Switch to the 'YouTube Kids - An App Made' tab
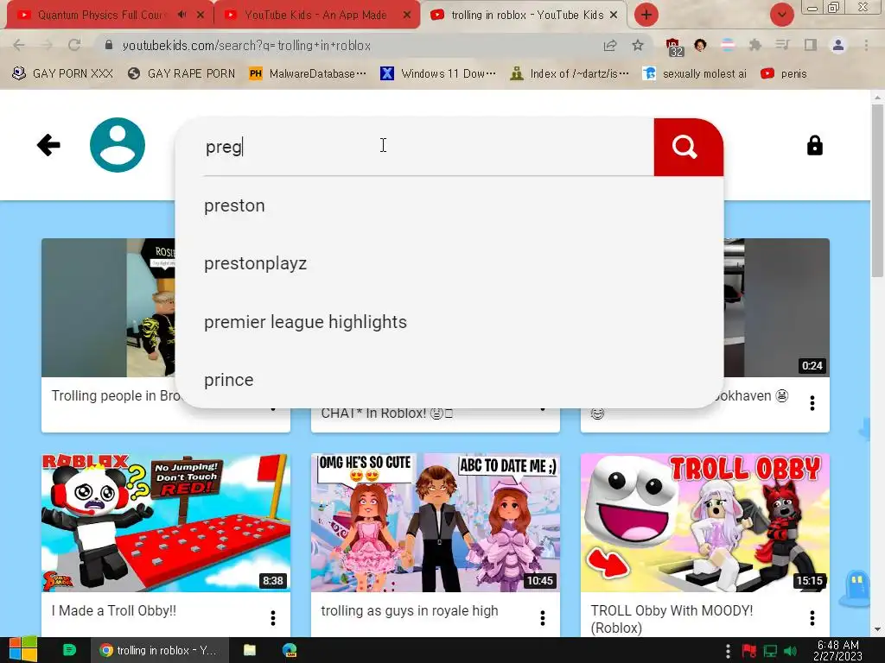The image size is (885, 663). (x=315, y=16)
